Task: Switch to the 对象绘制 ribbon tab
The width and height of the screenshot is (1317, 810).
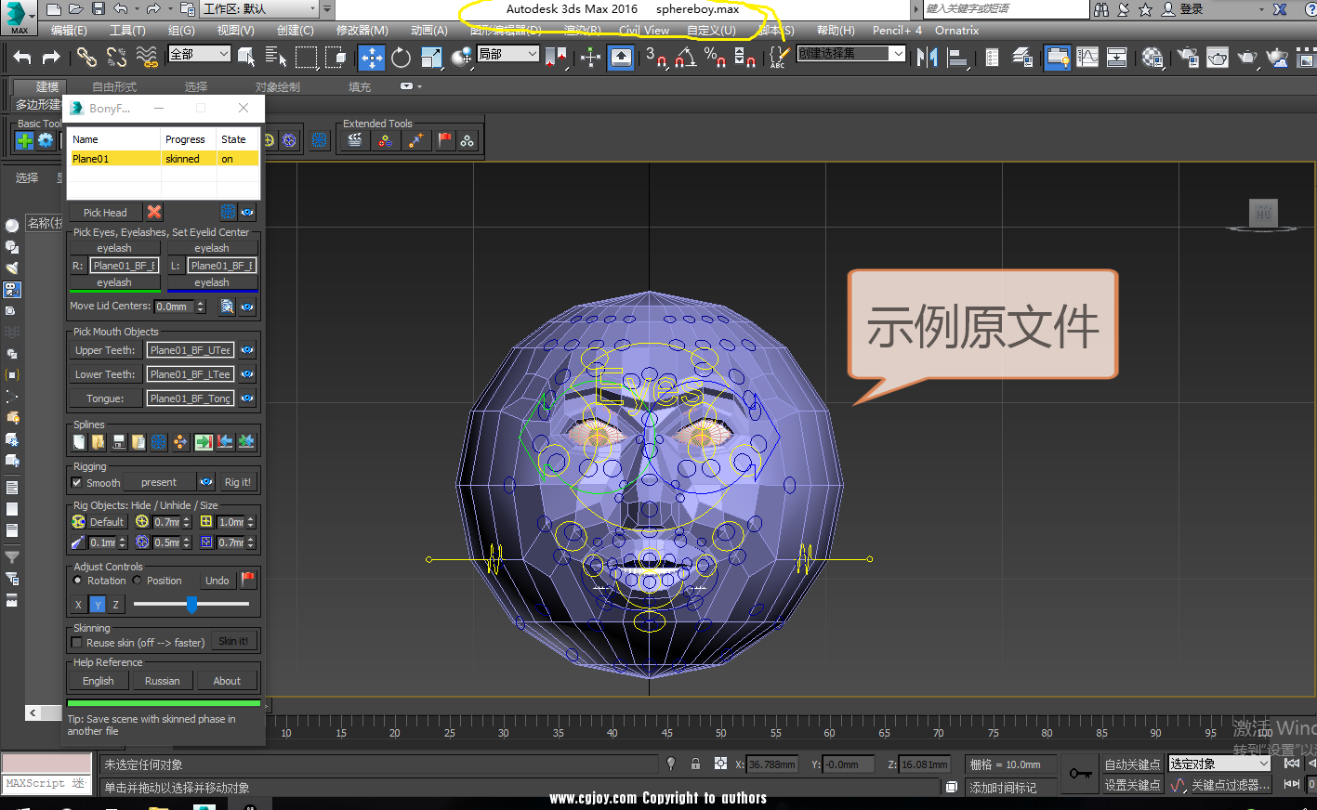Action: click(278, 86)
